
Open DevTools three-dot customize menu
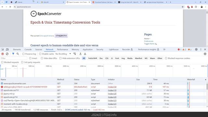click(x=201, y=49)
